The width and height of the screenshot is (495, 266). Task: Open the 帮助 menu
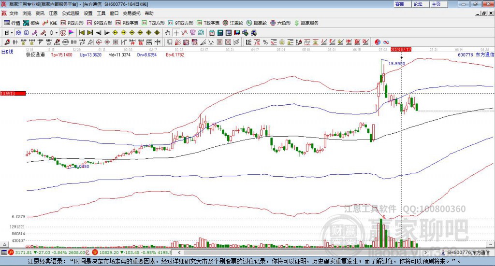(149, 13)
